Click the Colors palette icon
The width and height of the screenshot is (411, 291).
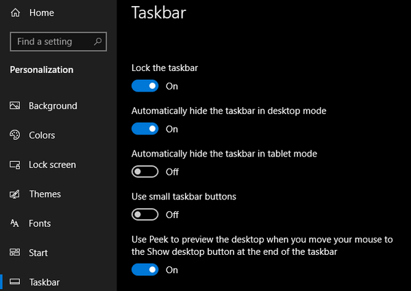15,135
